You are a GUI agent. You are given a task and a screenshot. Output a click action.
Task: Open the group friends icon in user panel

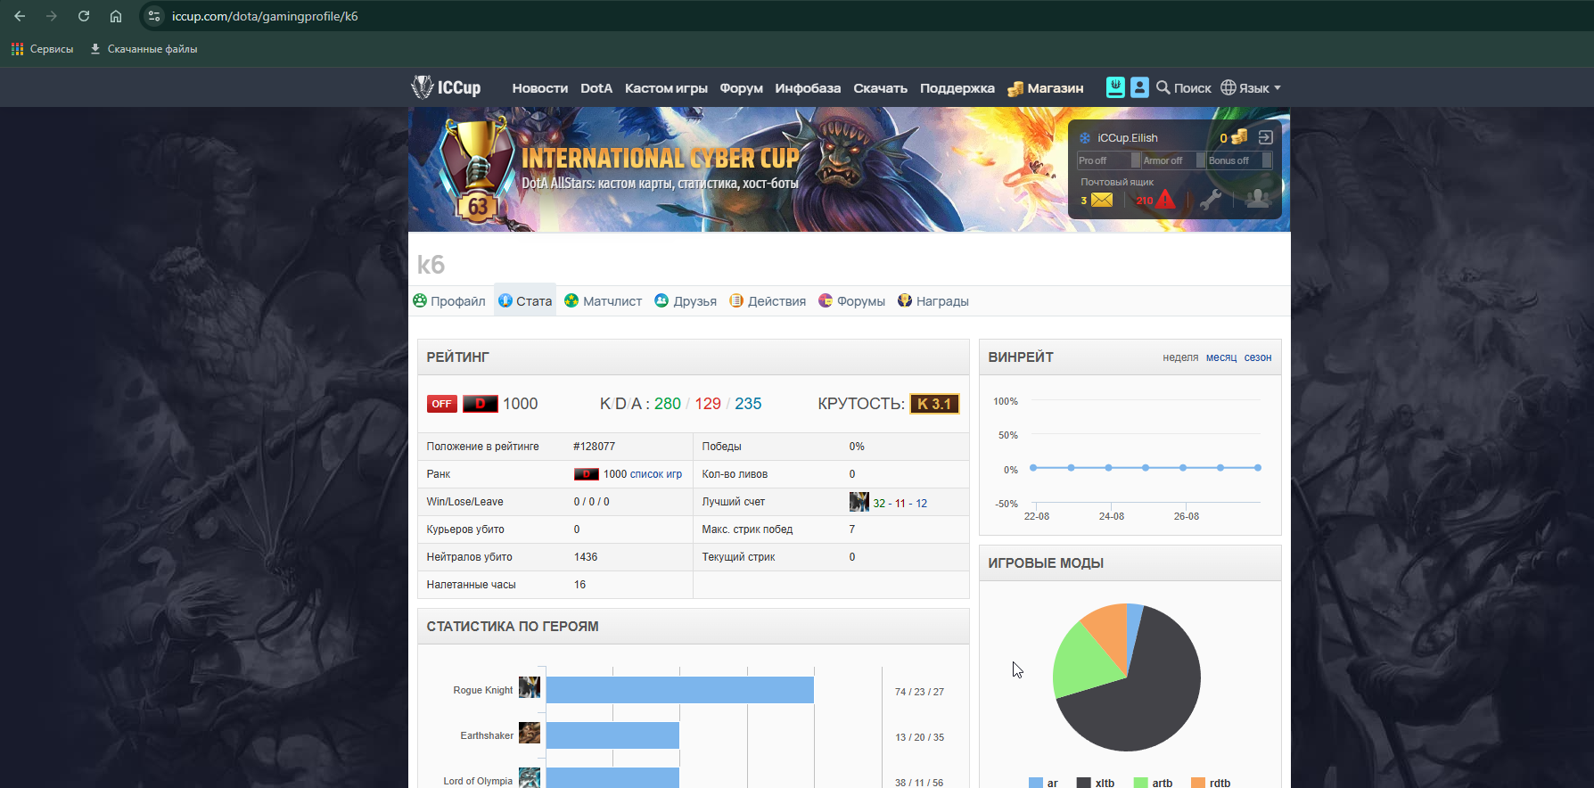pyautogui.click(x=1258, y=198)
